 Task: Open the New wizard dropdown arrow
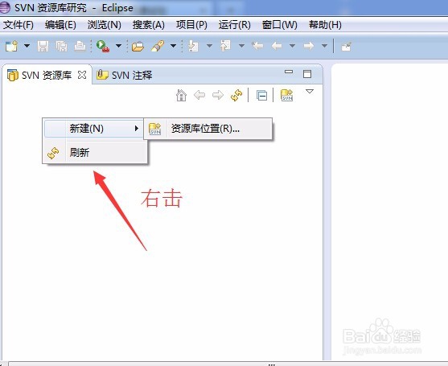pyautogui.click(x=27, y=46)
